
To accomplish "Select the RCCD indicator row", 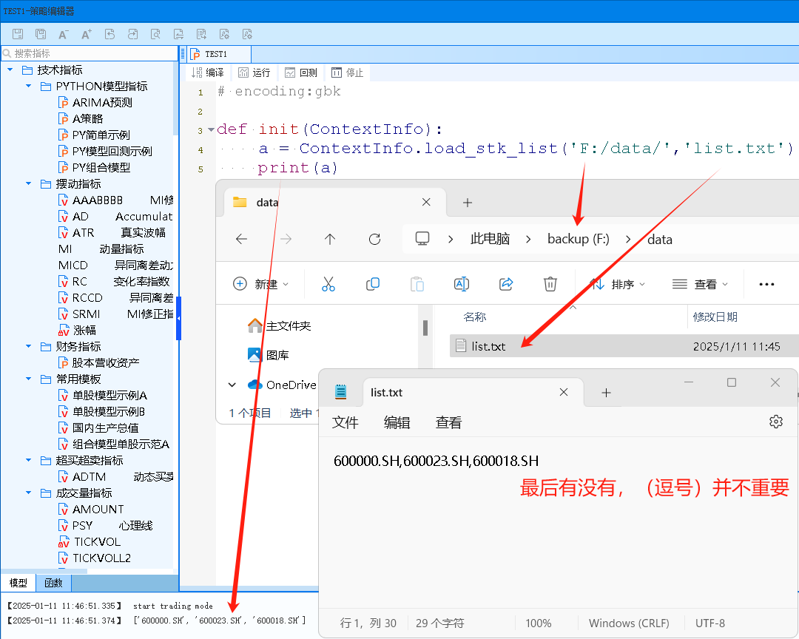I will pyautogui.click(x=115, y=298).
